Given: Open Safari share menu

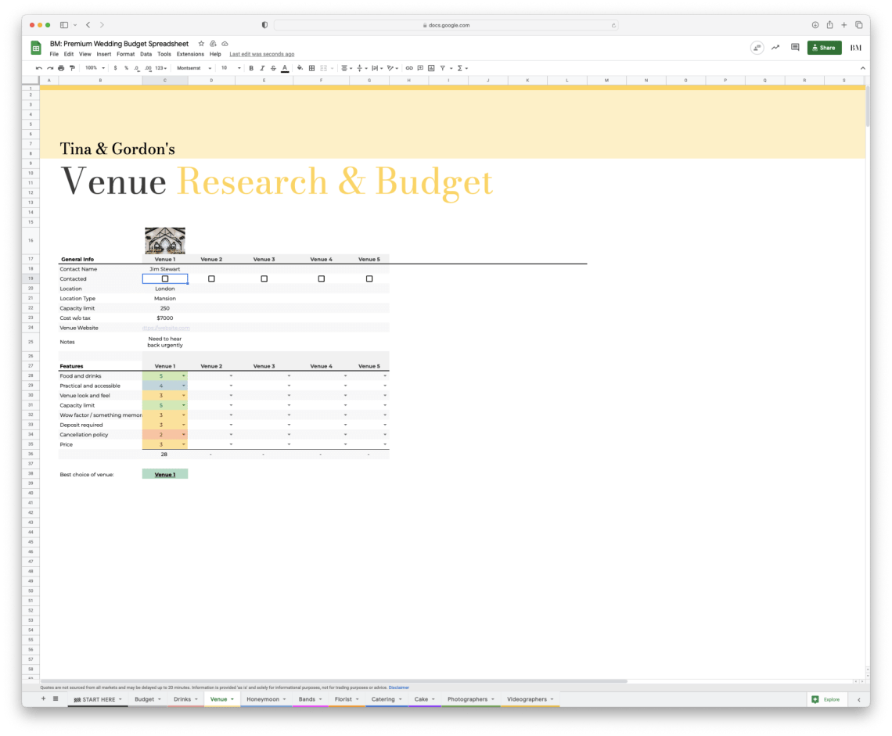Looking at the screenshot, I should click(x=830, y=25).
